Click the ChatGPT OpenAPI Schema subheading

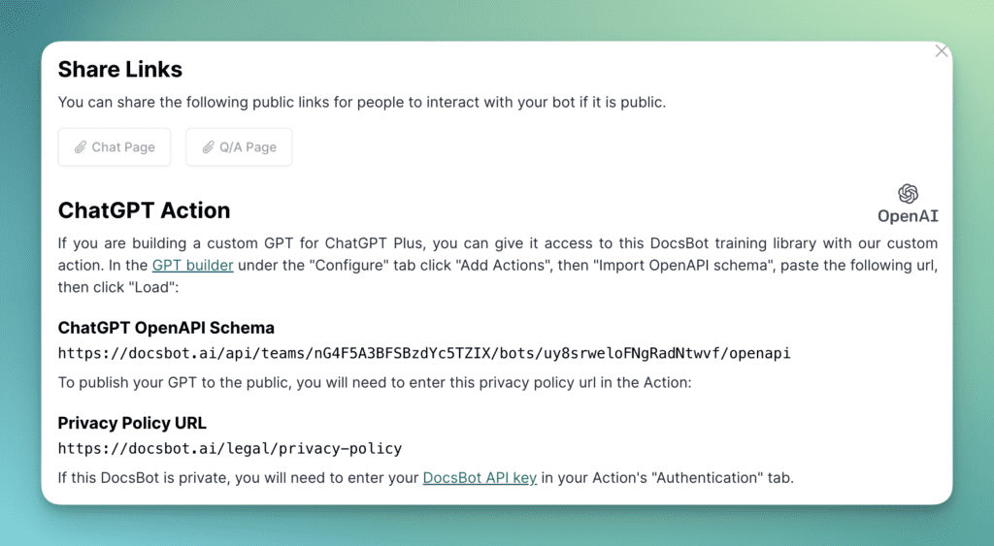click(166, 327)
